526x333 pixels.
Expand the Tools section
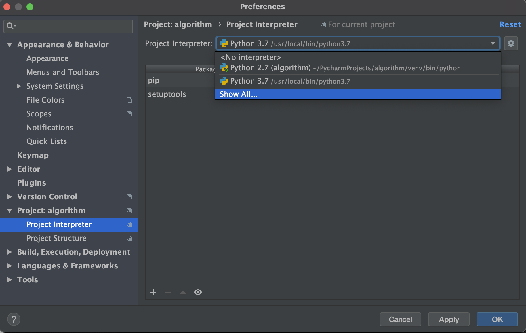click(x=9, y=280)
